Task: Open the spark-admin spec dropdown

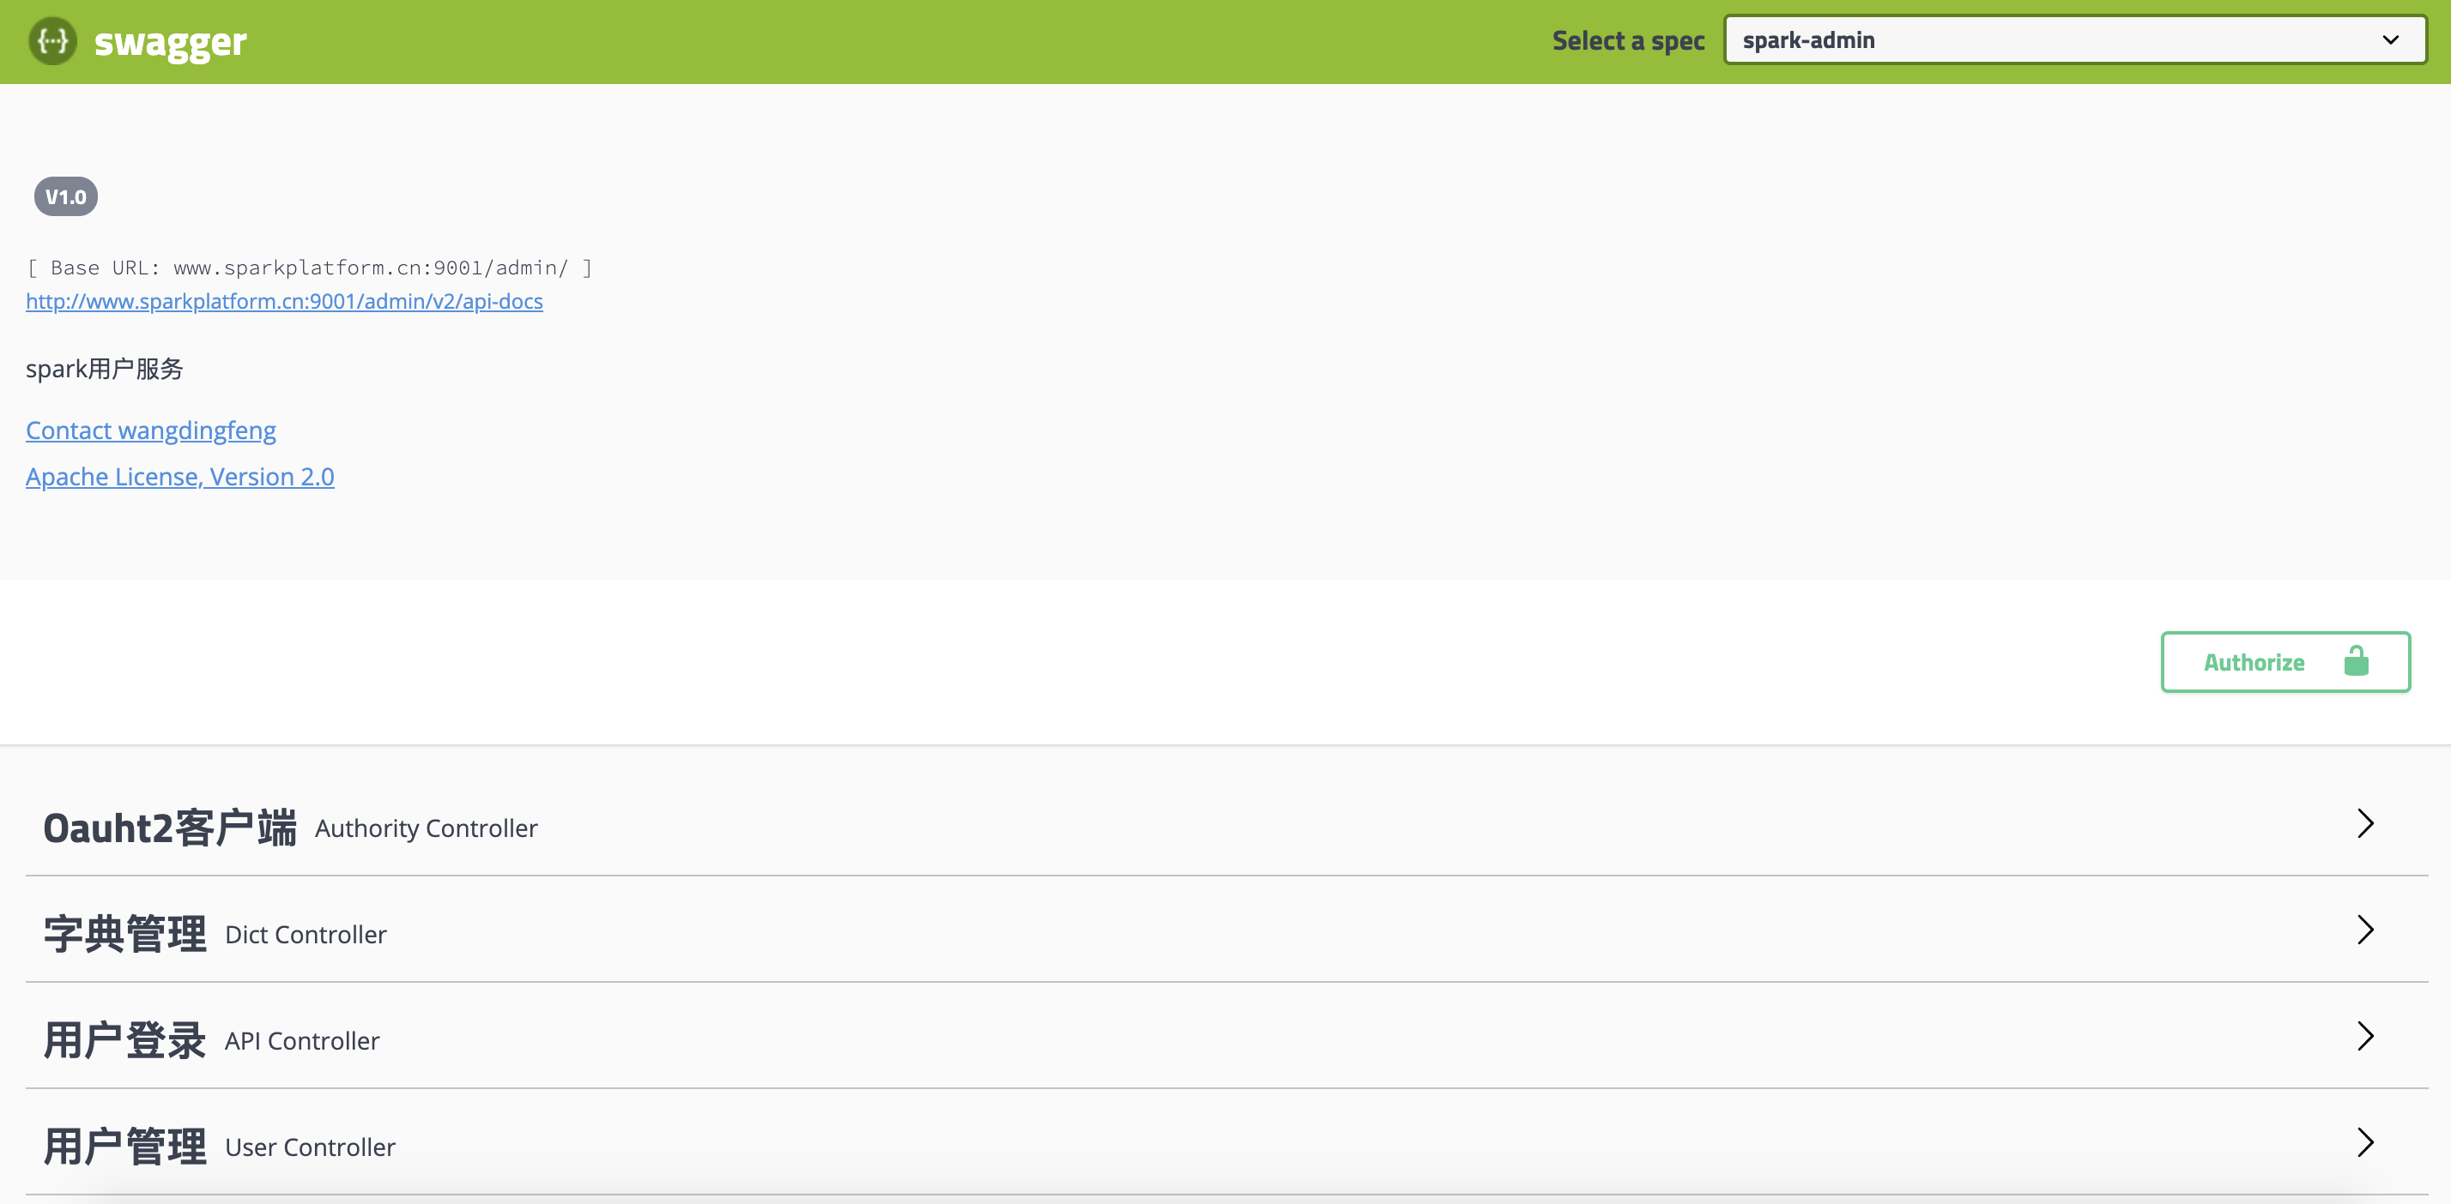Action: pos(2074,40)
